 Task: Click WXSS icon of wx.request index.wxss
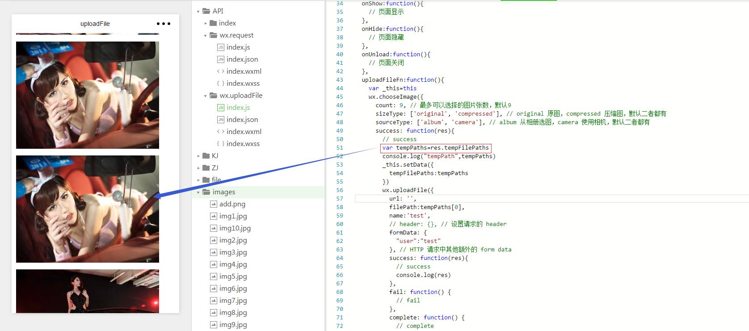[221, 83]
